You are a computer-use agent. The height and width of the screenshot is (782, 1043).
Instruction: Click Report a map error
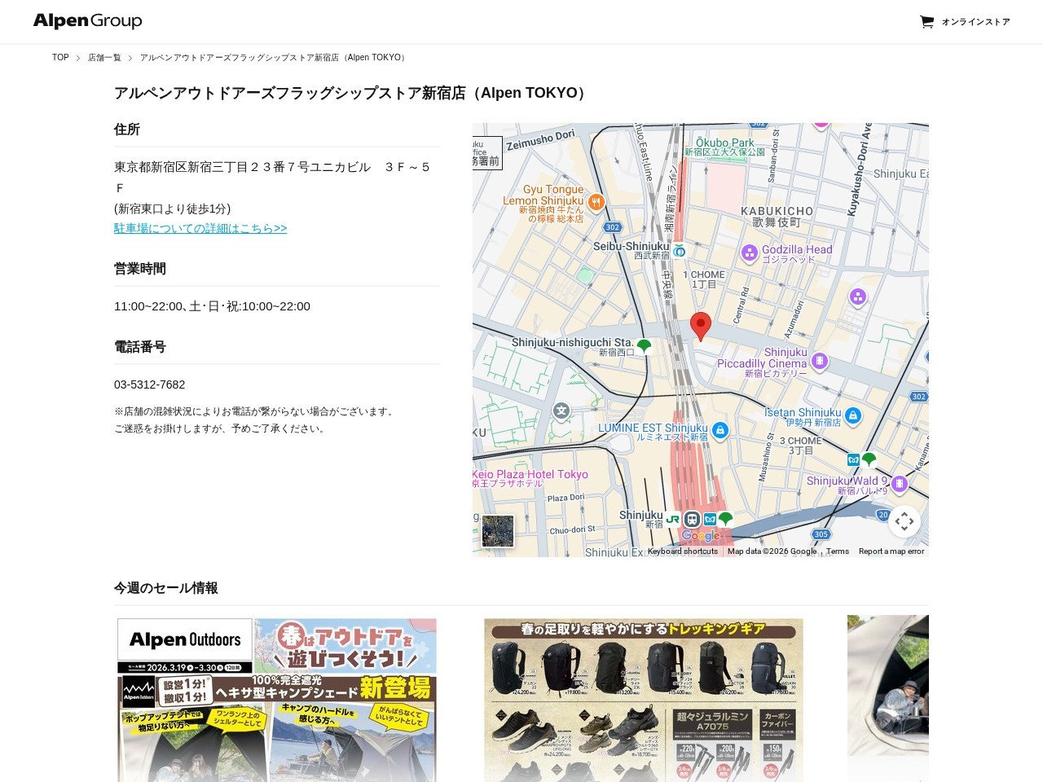891,551
